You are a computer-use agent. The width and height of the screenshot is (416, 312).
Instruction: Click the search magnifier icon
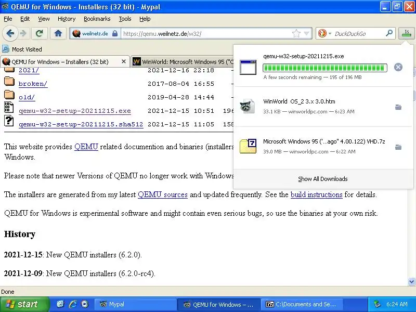coord(389,33)
